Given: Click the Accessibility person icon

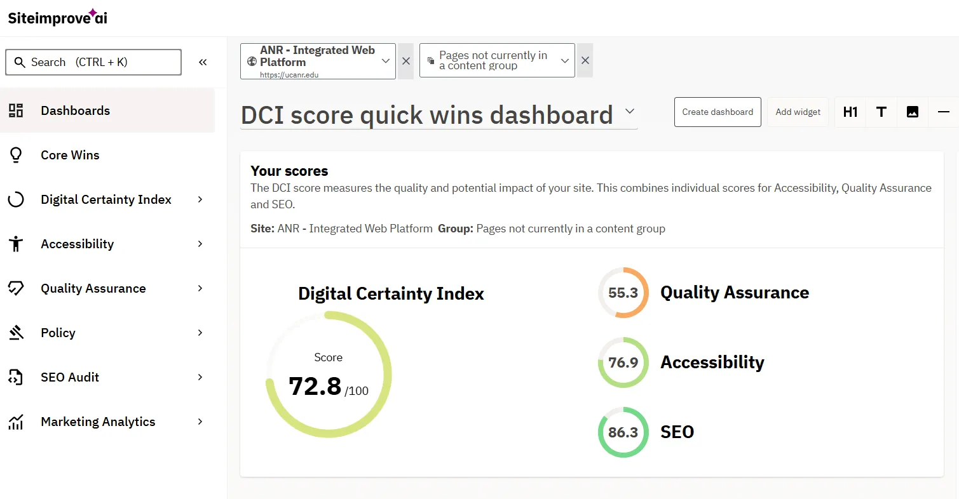Looking at the screenshot, I should (17, 243).
